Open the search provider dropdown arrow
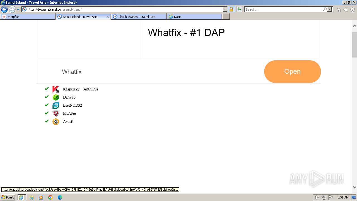 point(329,9)
